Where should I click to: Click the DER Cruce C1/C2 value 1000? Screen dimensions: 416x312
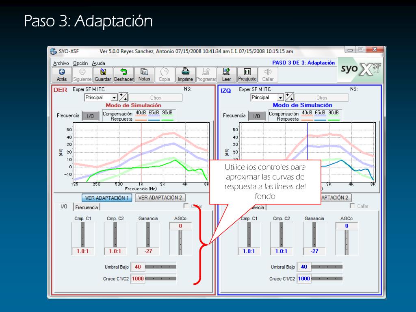click(138, 279)
